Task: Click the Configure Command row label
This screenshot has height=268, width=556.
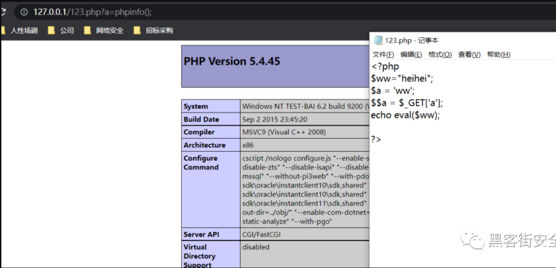Action: tap(201, 163)
